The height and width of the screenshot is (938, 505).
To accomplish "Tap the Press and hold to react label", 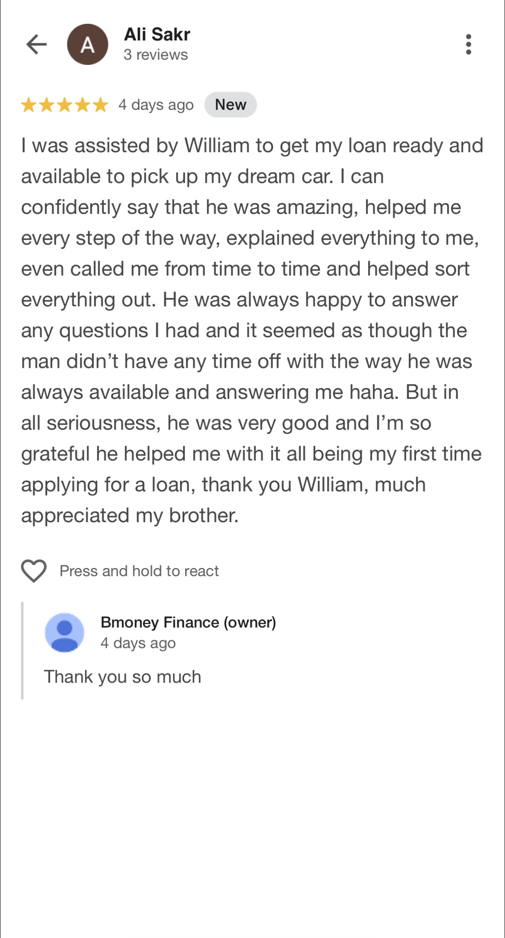I will click(x=139, y=571).
